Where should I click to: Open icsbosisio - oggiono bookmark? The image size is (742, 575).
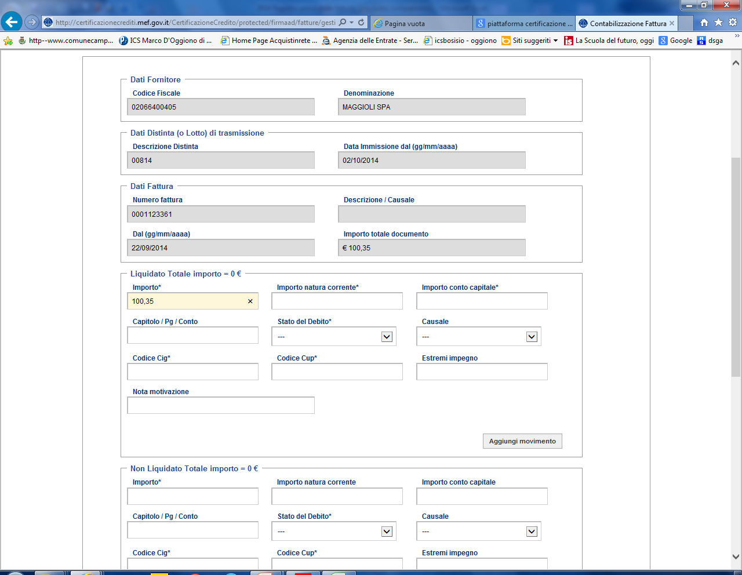click(x=460, y=41)
